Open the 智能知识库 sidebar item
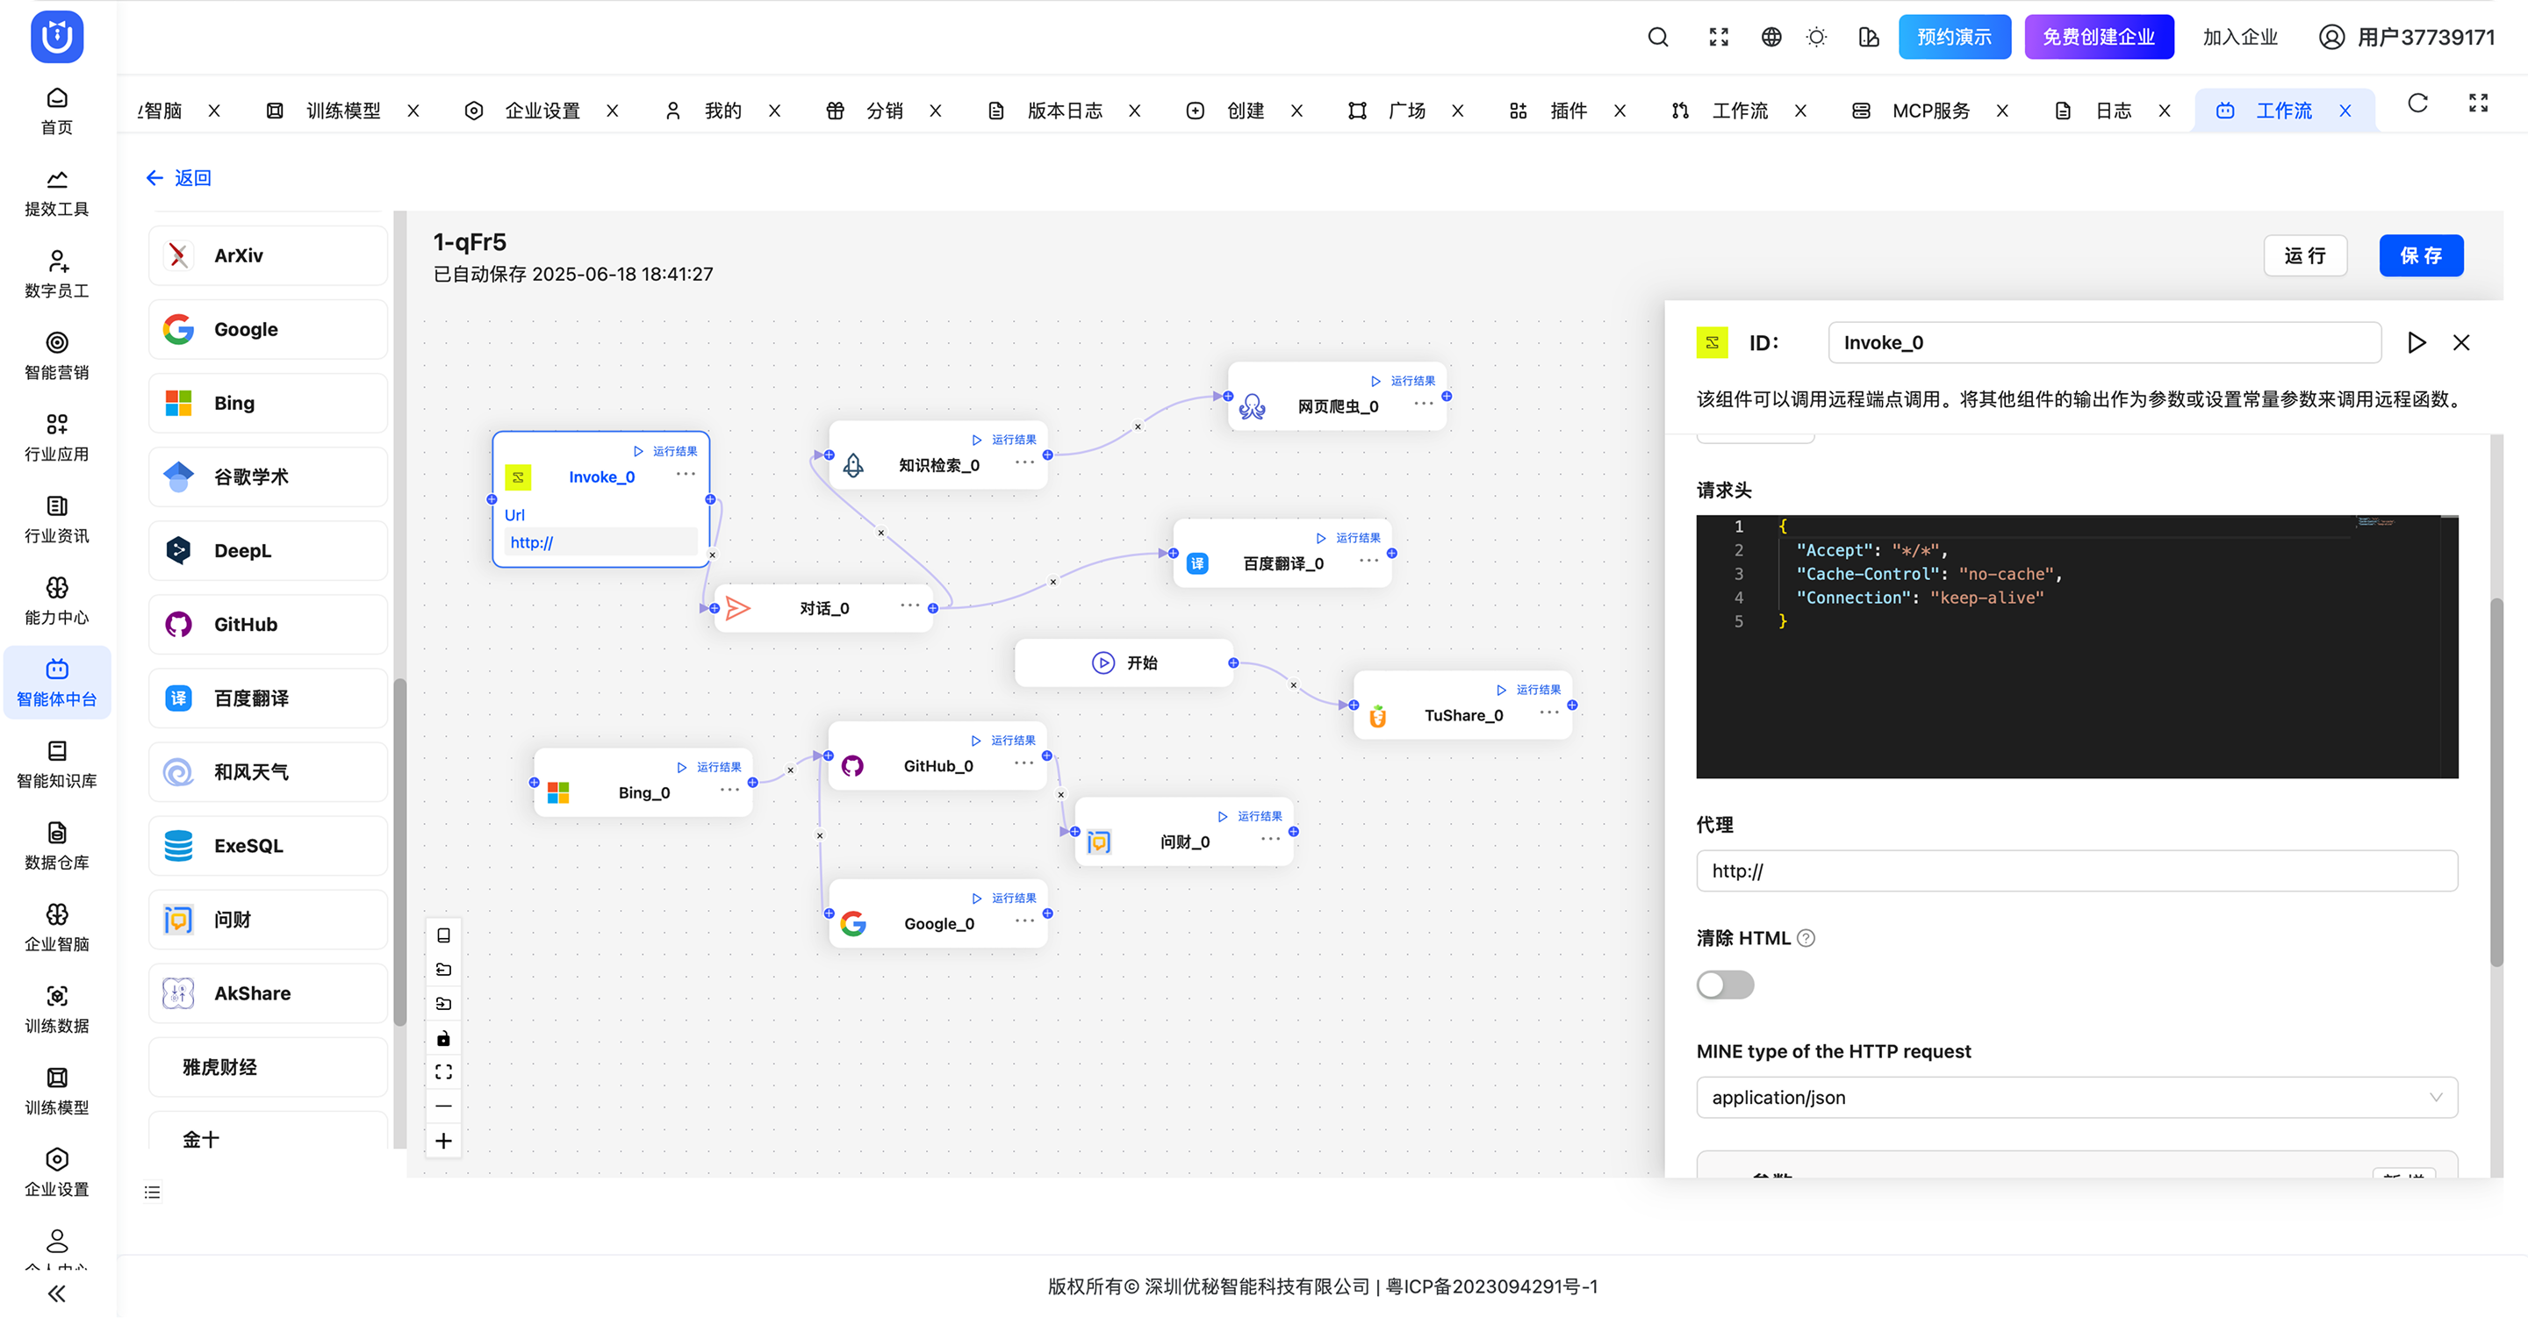Viewport: 2528px width, 1318px height. click(57, 764)
